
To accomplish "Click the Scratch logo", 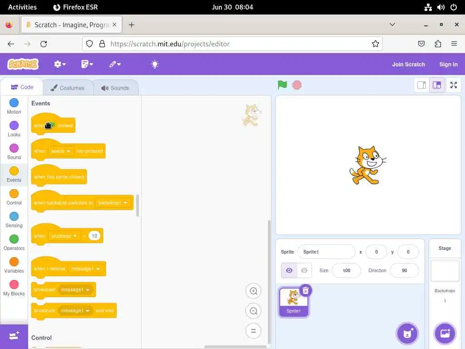I will (x=23, y=64).
